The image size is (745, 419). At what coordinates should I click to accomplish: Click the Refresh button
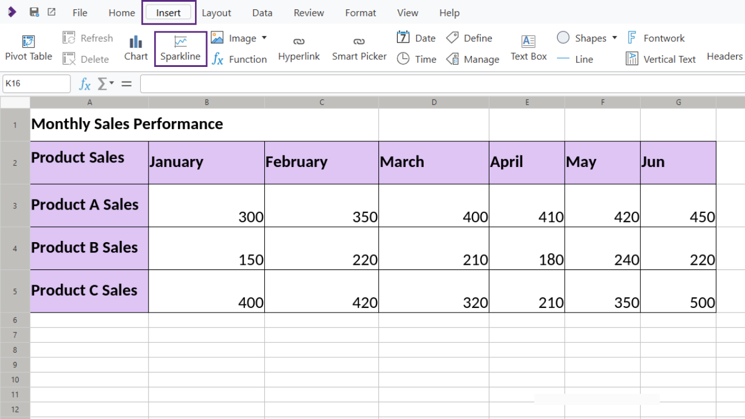tap(87, 37)
